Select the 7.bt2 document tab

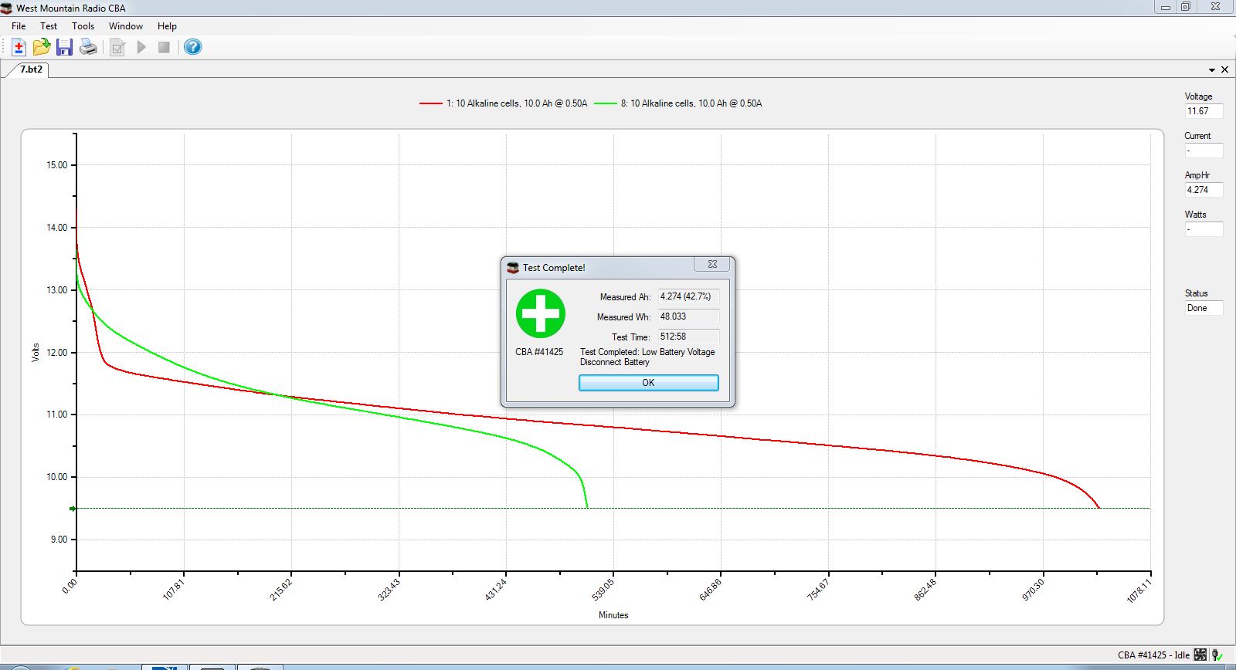[31, 69]
